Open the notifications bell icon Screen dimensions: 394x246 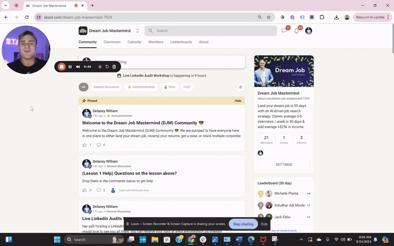(x=297, y=31)
